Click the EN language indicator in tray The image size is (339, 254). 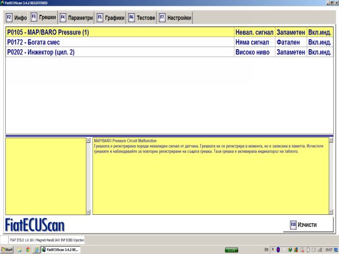tap(266, 250)
